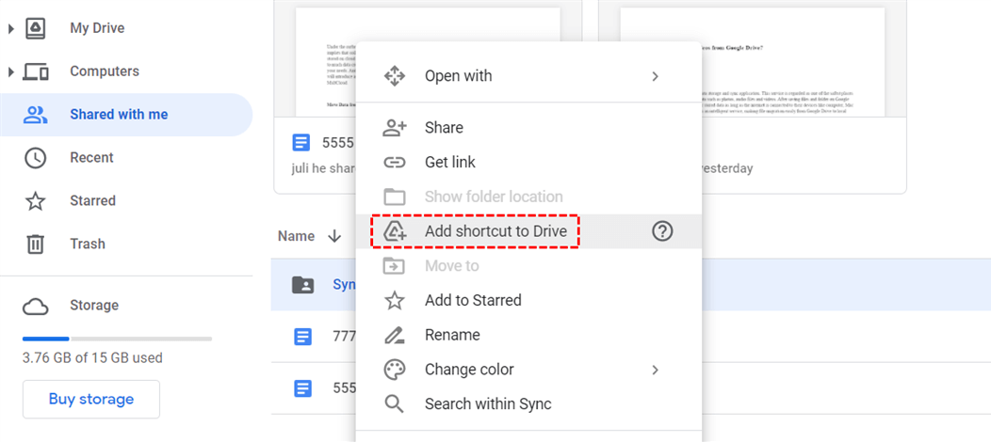Click the Share person-plus icon
991x442 pixels.
click(395, 128)
